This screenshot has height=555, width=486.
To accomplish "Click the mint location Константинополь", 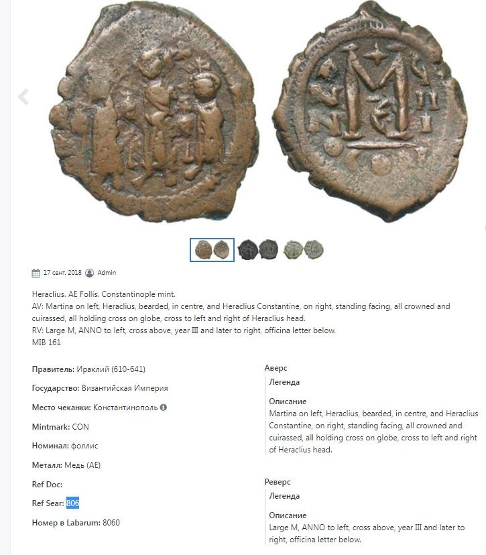I will coord(125,408).
